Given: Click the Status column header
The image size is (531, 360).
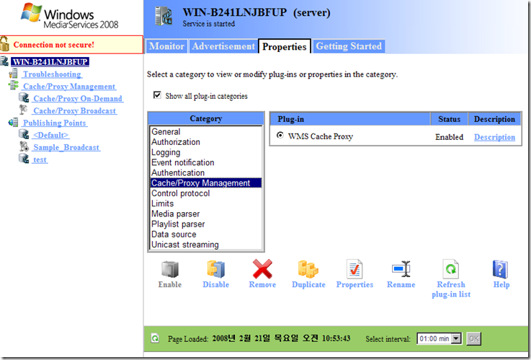Looking at the screenshot, I should click(x=449, y=119).
